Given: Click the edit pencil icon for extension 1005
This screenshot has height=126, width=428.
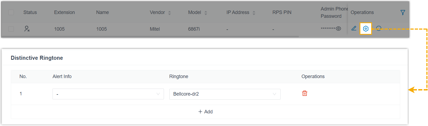Looking at the screenshot, I should tap(354, 28).
